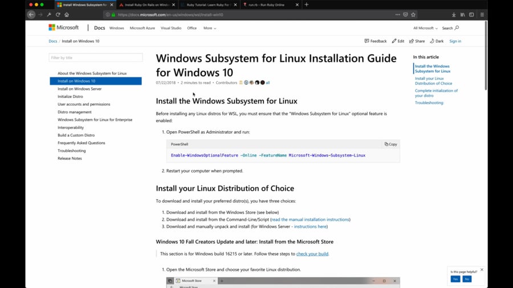Open a new tab with plus icon

coord(307,5)
